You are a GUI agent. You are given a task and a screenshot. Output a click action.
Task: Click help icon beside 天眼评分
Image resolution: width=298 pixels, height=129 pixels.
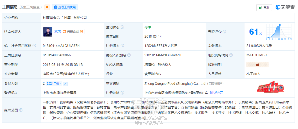(x=224, y=32)
